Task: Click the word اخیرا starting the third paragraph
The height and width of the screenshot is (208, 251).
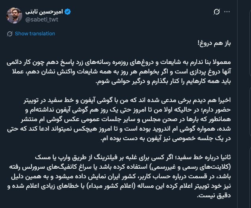Action: (236, 100)
